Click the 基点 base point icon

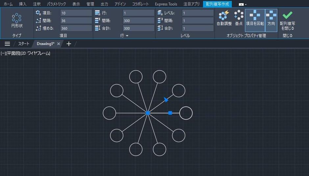(239, 18)
